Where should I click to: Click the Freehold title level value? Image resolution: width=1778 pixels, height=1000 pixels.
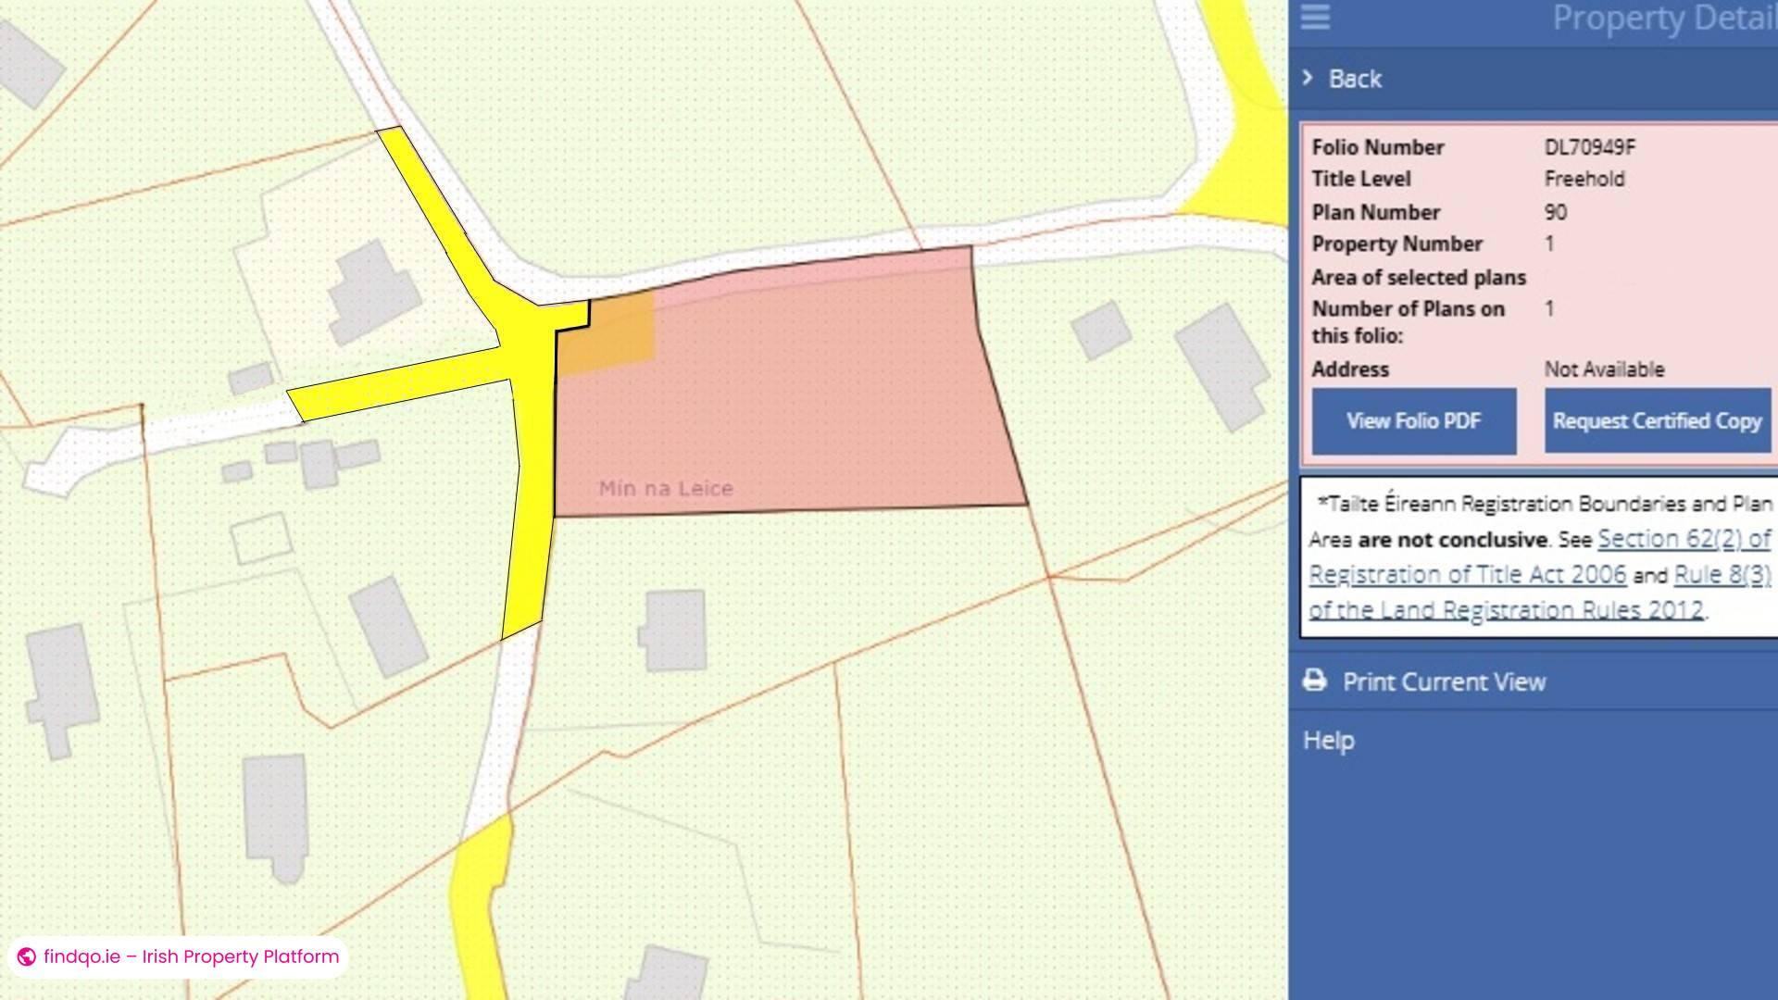point(1584,179)
